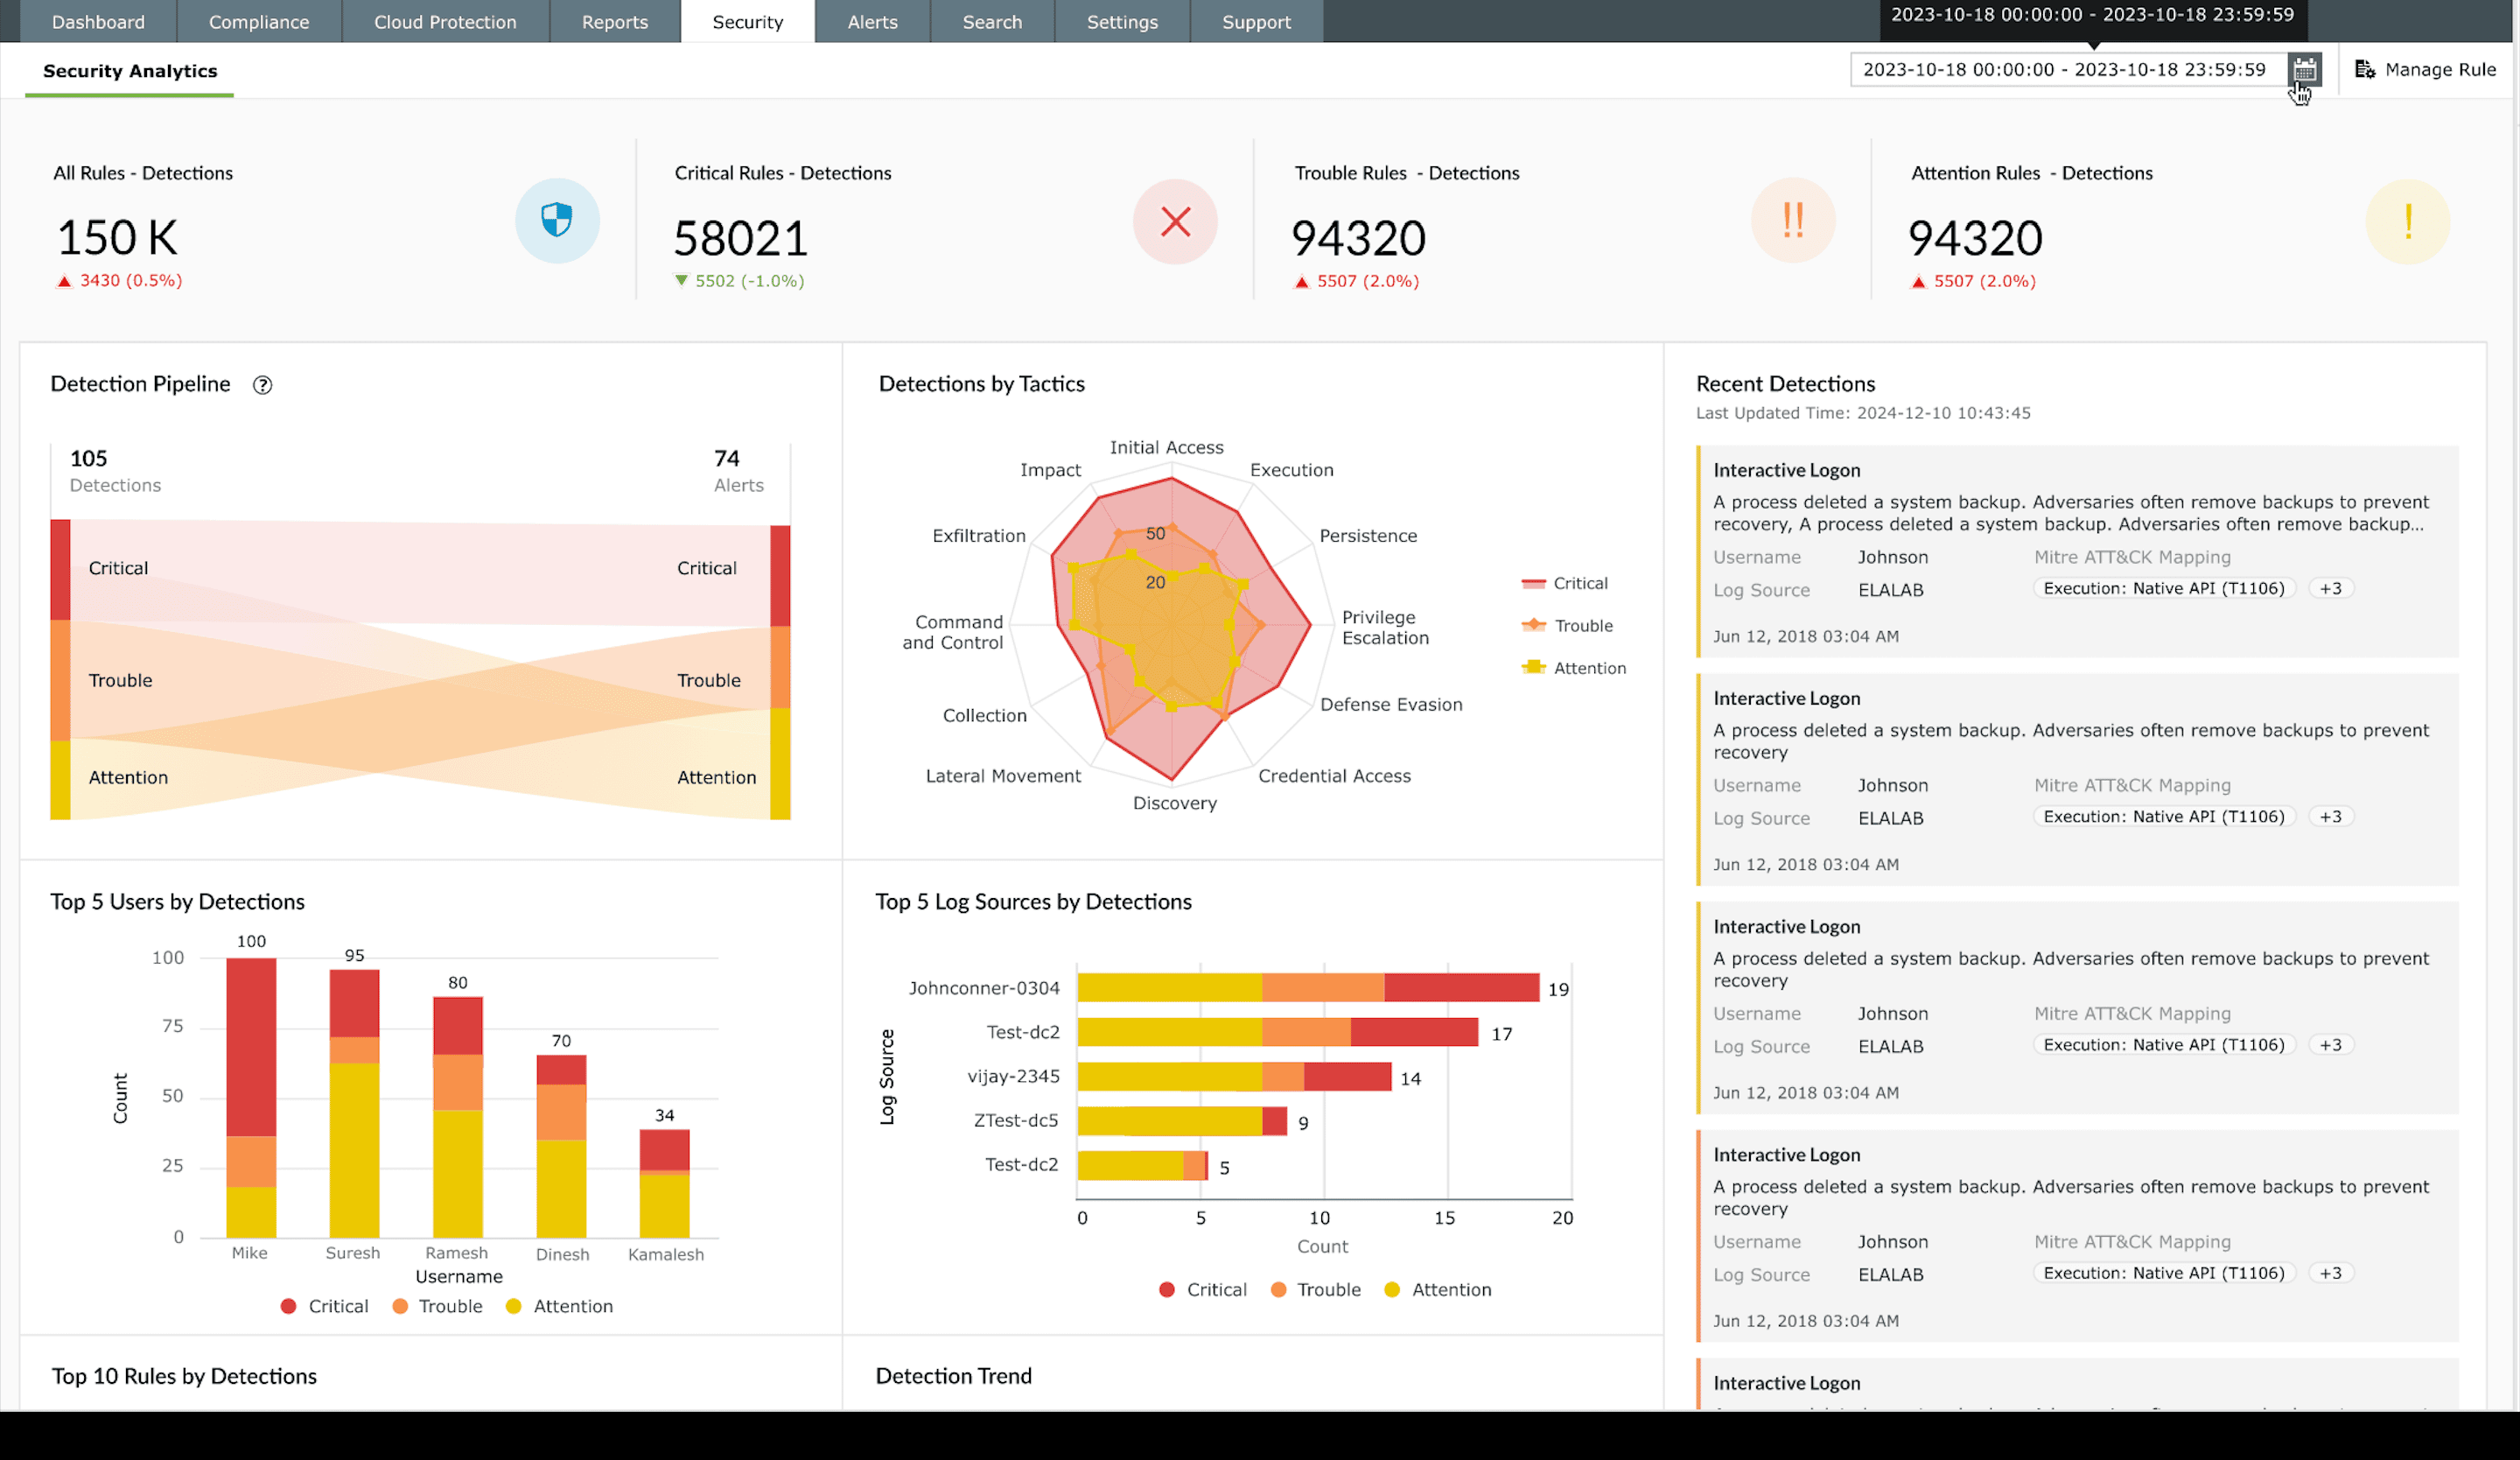2520x1460 pixels.
Task: Click the Manage Rule link
Action: [x=2440, y=70]
